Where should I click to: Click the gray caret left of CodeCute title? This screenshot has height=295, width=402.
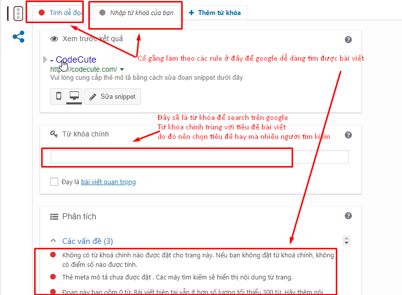(x=46, y=60)
